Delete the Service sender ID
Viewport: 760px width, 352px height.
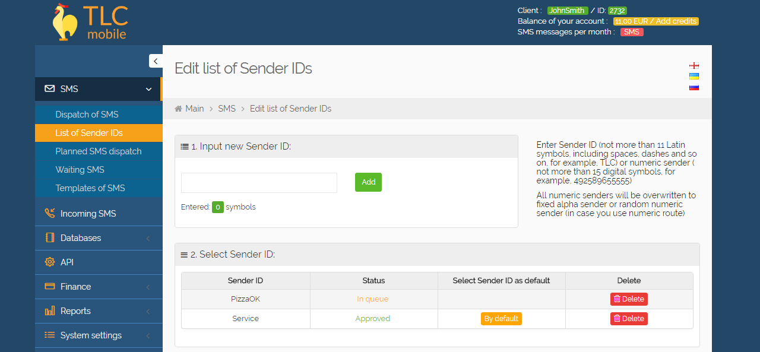coord(629,319)
